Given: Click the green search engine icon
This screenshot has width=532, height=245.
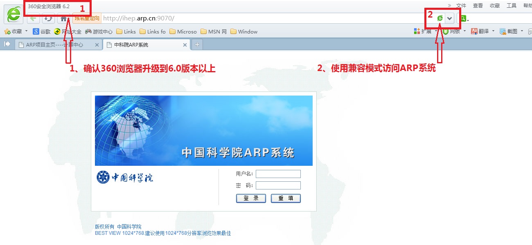Looking at the screenshot, I should [463, 18].
